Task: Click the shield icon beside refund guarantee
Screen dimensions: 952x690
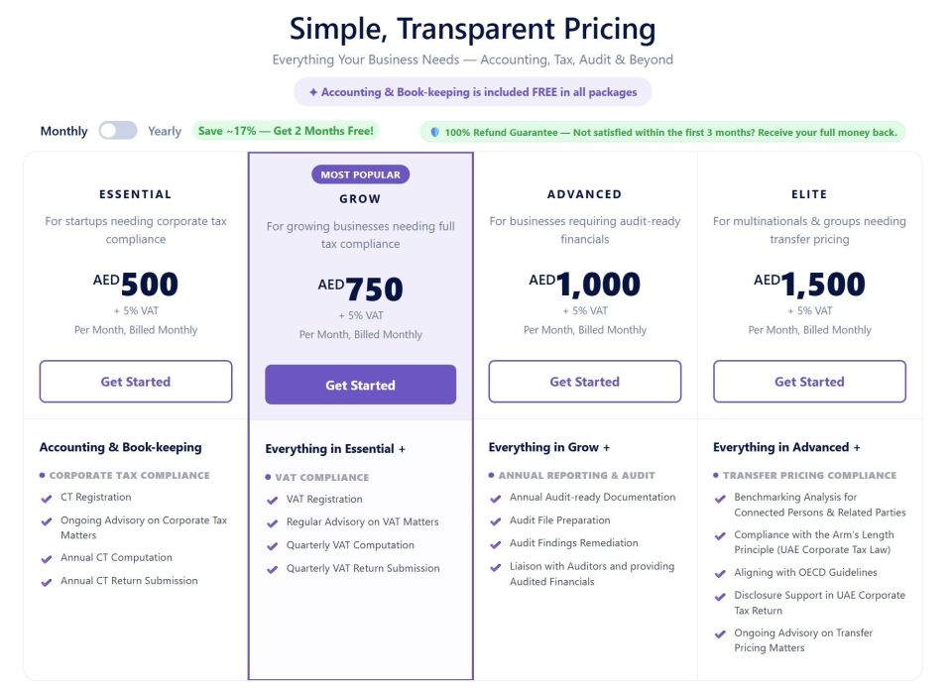Action: pyautogui.click(x=434, y=132)
